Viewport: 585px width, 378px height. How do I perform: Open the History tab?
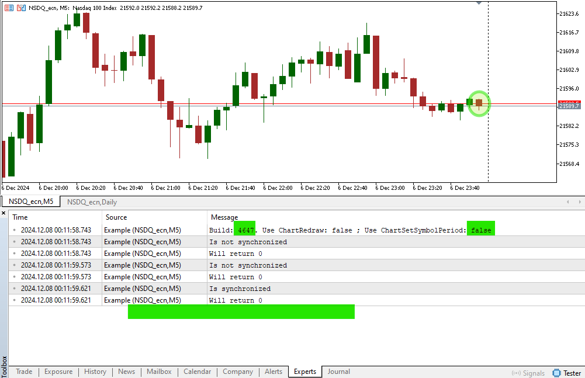coord(95,372)
